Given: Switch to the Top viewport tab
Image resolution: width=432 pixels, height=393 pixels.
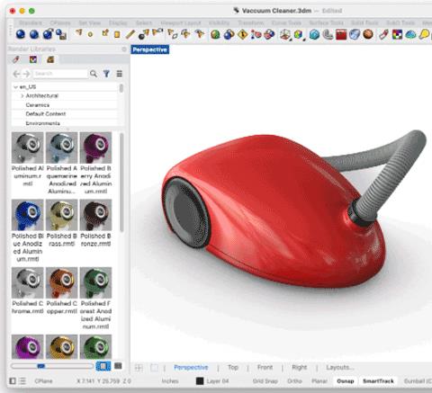Looking at the screenshot, I should (x=233, y=368).
